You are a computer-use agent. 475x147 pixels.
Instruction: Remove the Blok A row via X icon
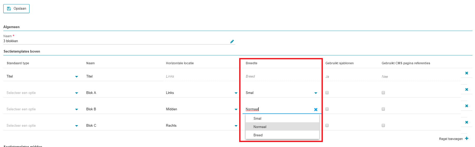click(x=467, y=90)
